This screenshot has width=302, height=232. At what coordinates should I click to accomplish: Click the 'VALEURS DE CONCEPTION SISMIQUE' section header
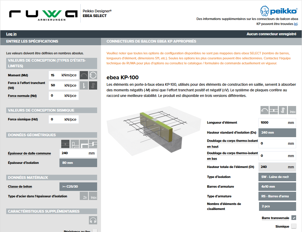52,110
